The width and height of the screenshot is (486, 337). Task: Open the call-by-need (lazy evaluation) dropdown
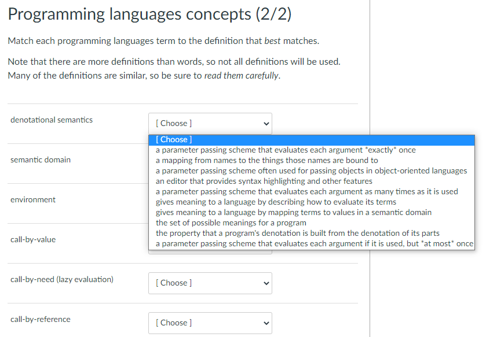click(x=210, y=283)
